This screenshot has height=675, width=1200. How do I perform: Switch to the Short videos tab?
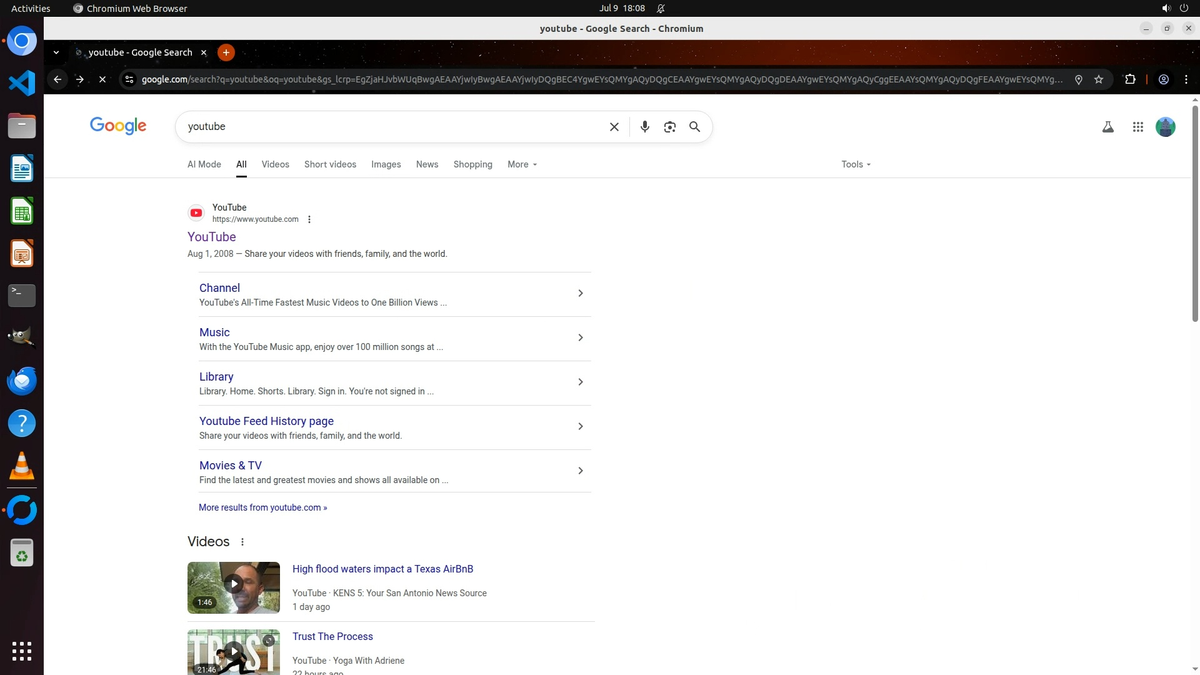coord(330,164)
